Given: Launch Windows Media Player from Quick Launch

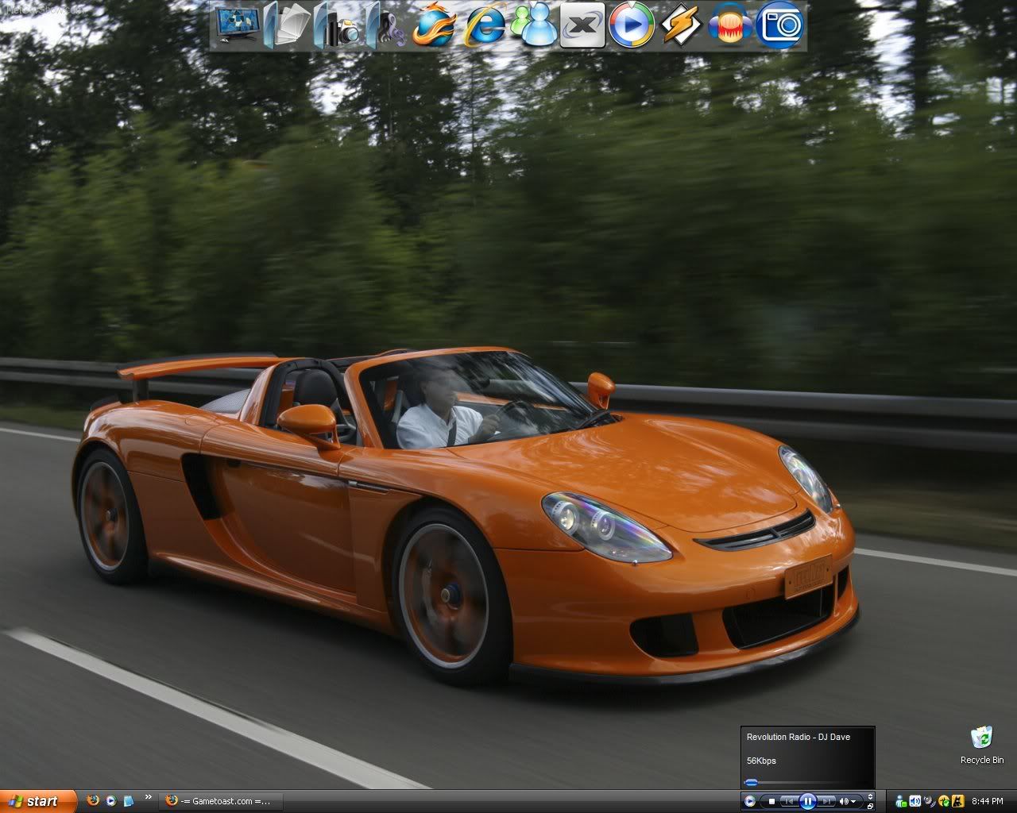Looking at the screenshot, I should (x=110, y=801).
